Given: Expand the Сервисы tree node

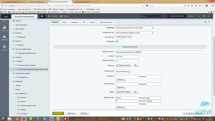Looking at the screenshot, I should pyautogui.click(x=11, y=57).
